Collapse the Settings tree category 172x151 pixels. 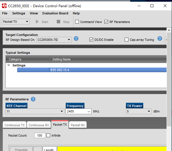[x=9, y=65]
